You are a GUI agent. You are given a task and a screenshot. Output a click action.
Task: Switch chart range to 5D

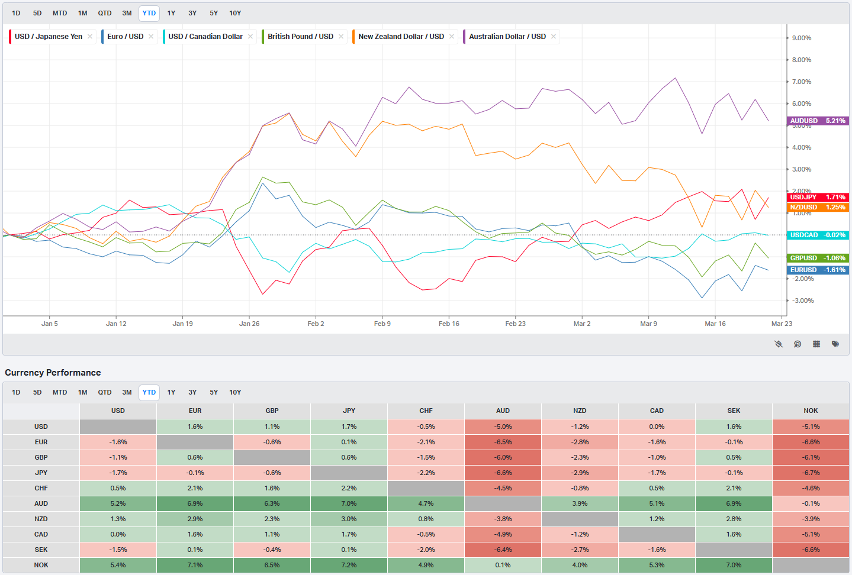pos(37,13)
